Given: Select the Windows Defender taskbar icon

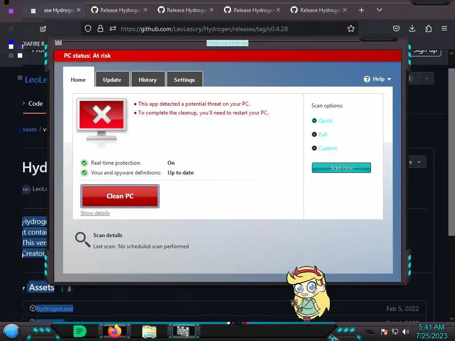Looking at the screenshot, I should click(184, 331).
